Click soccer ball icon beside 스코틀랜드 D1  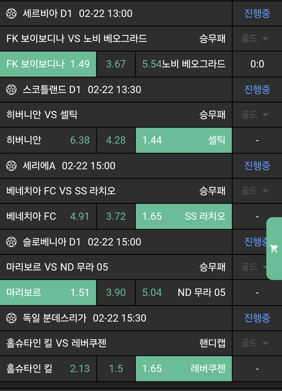click(11, 90)
